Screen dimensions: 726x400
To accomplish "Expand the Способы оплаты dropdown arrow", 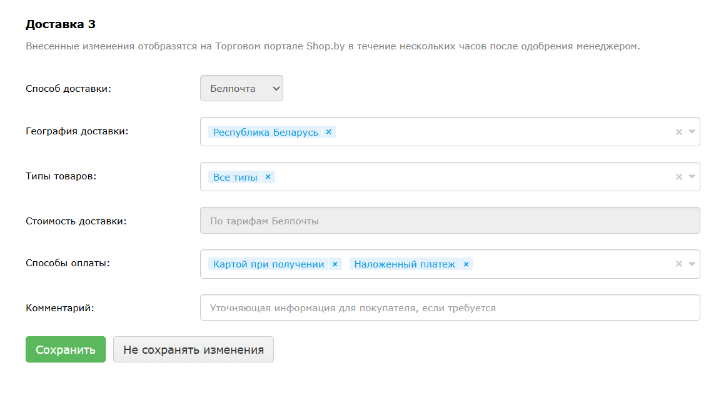I will pos(692,264).
